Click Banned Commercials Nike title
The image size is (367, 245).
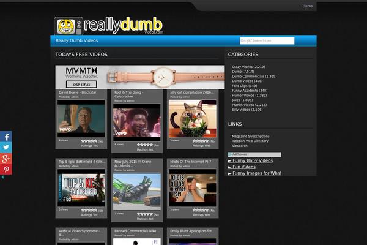137,231
